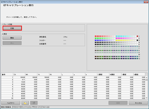Click the i1Pro colorimeter name value
The width and height of the screenshot is (149, 109).
pyautogui.click(x=65, y=37)
